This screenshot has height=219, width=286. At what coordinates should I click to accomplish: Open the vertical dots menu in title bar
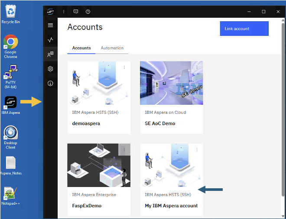(64, 12)
